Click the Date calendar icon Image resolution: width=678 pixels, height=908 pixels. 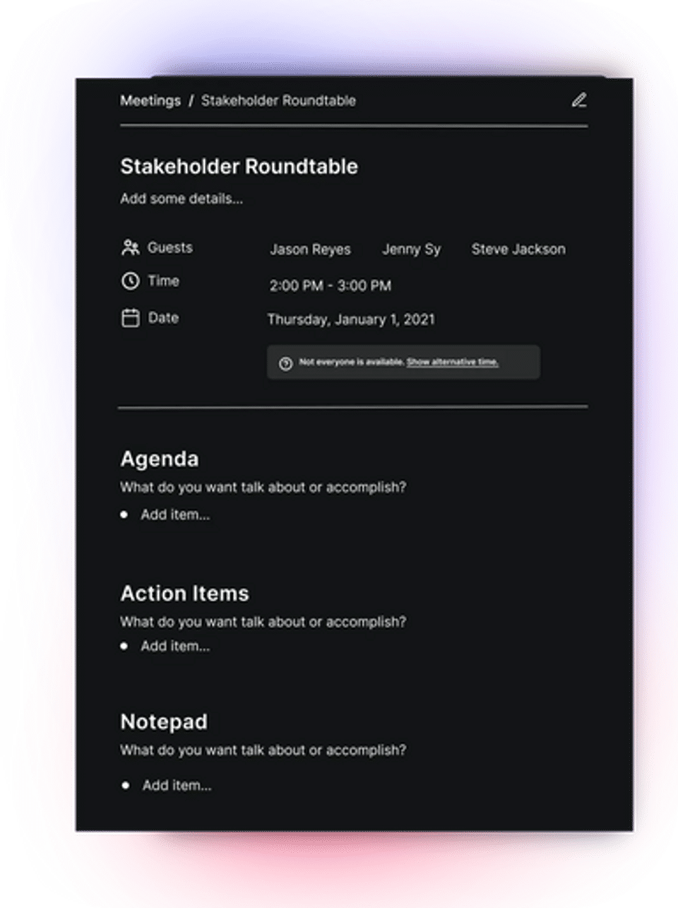pyautogui.click(x=130, y=318)
